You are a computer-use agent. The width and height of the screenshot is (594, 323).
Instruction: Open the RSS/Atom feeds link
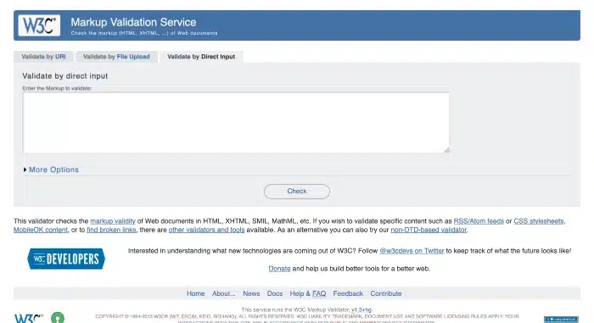tap(479, 221)
